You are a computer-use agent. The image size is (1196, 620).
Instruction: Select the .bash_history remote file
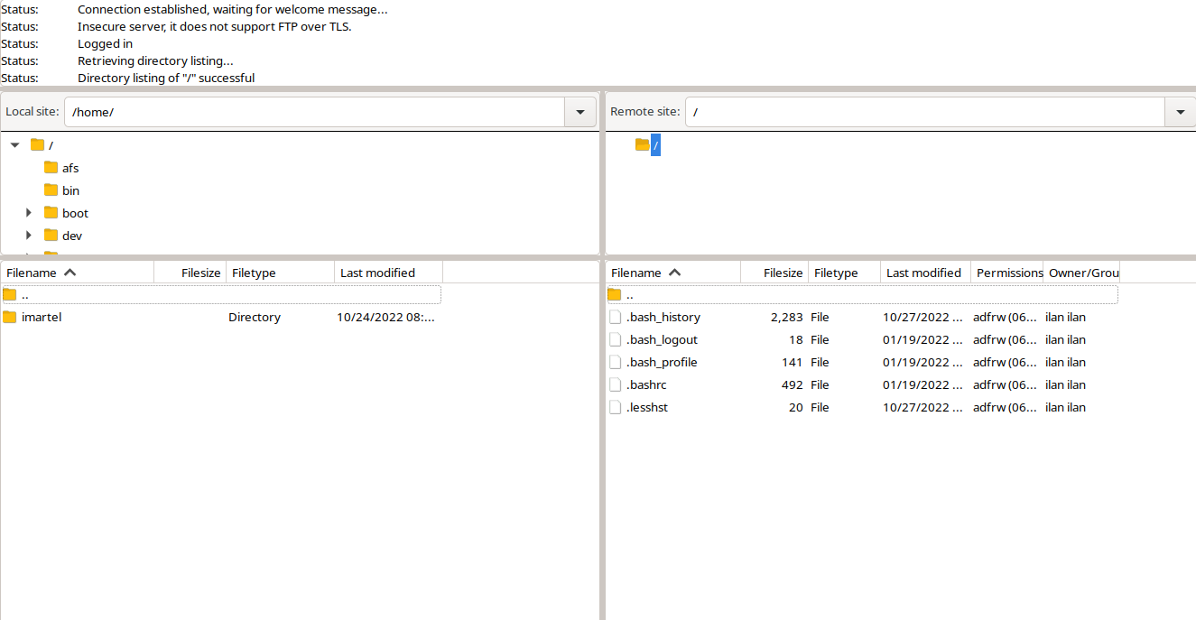[x=862, y=317]
